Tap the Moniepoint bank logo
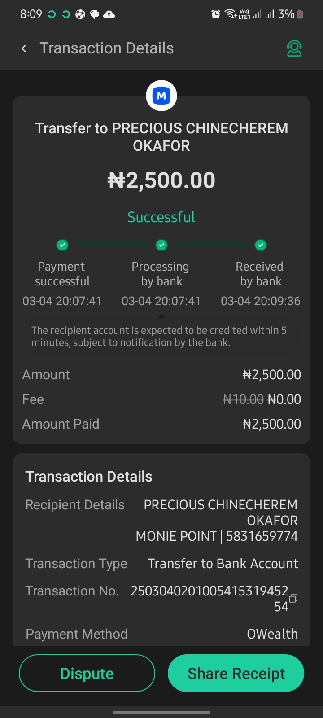Screen dimensions: 323x718 point(161,96)
